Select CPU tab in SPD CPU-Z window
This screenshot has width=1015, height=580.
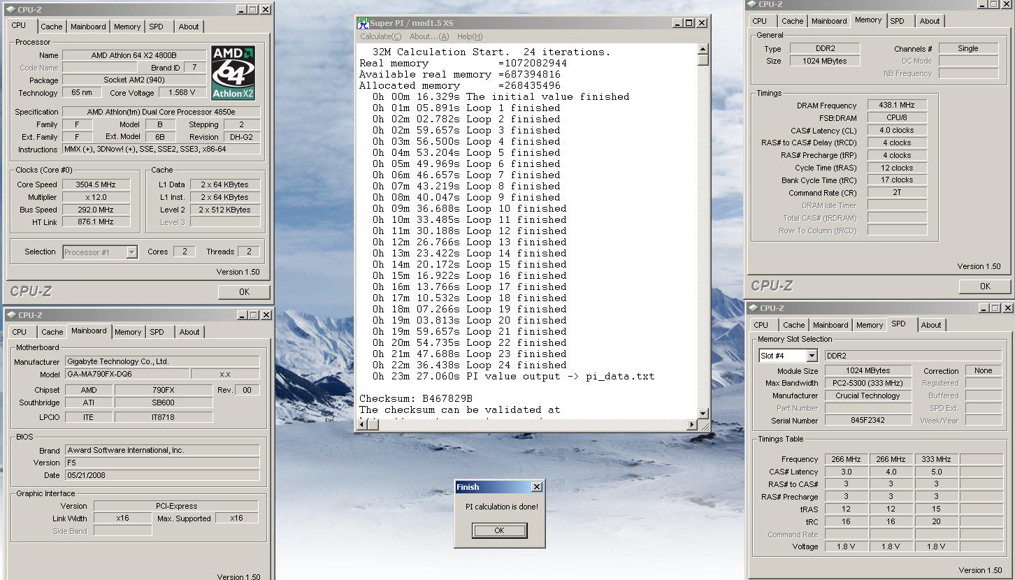(761, 325)
